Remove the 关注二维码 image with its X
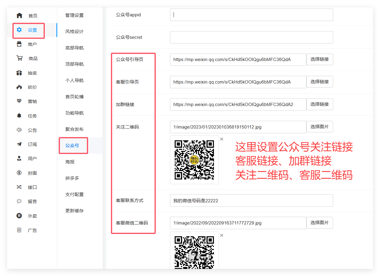The width and height of the screenshot is (380, 276). click(222, 139)
